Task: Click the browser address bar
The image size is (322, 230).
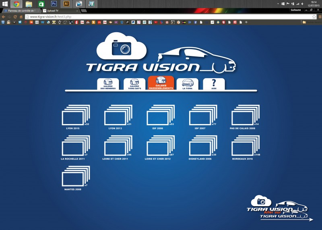Action: (x=161, y=17)
